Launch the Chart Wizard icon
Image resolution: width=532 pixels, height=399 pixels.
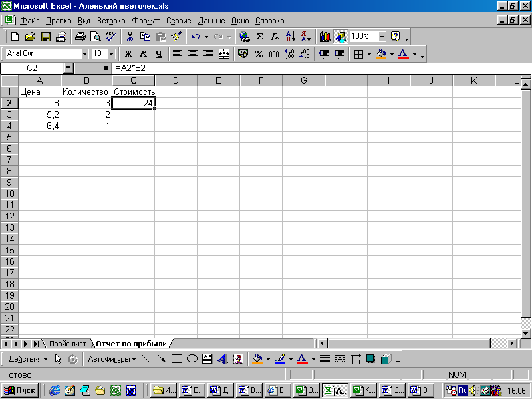[325, 37]
